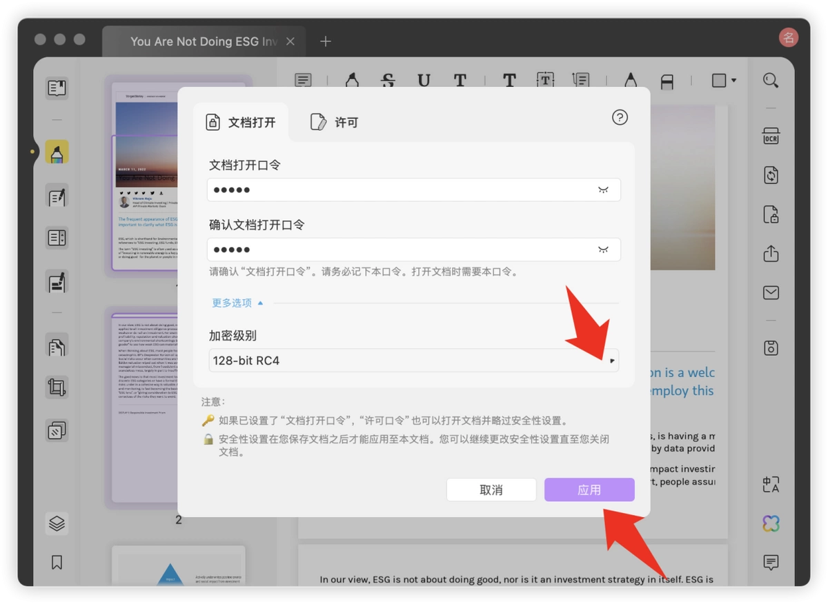Open the 加密级别 128-bit RC4 dropdown
Viewport: 828px width, 604px height.
tap(413, 361)
